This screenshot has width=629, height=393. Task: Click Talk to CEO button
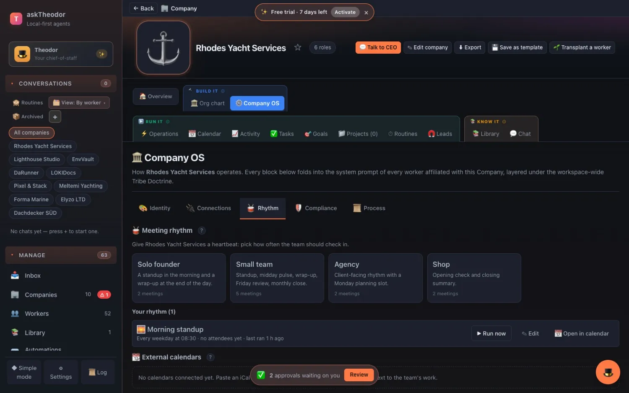[378, 47]
